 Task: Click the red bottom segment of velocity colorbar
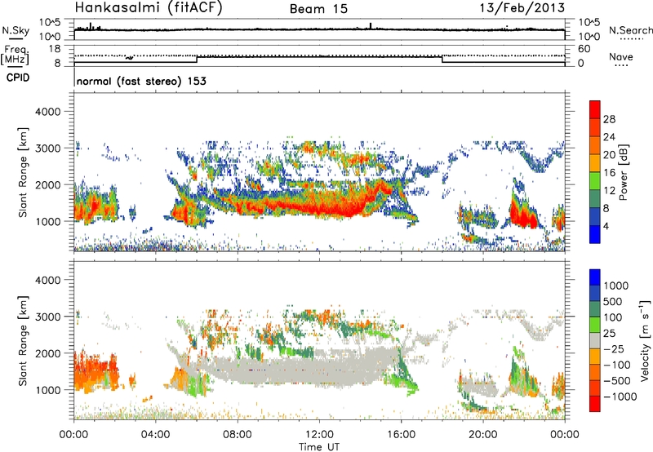(x=595, y=404)
